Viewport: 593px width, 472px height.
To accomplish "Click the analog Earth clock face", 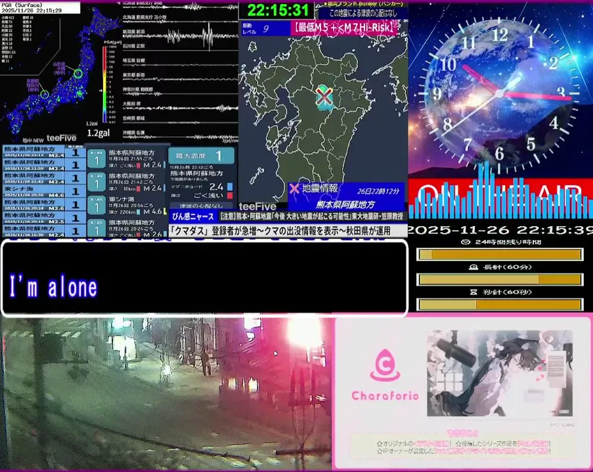I will (500, 94).
